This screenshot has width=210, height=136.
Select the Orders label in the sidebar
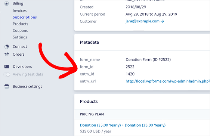pyautogui.click(x=19, y=54)
